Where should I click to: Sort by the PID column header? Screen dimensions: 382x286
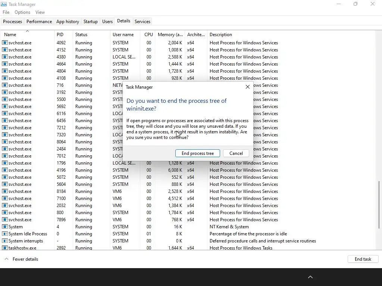[63, 35]
